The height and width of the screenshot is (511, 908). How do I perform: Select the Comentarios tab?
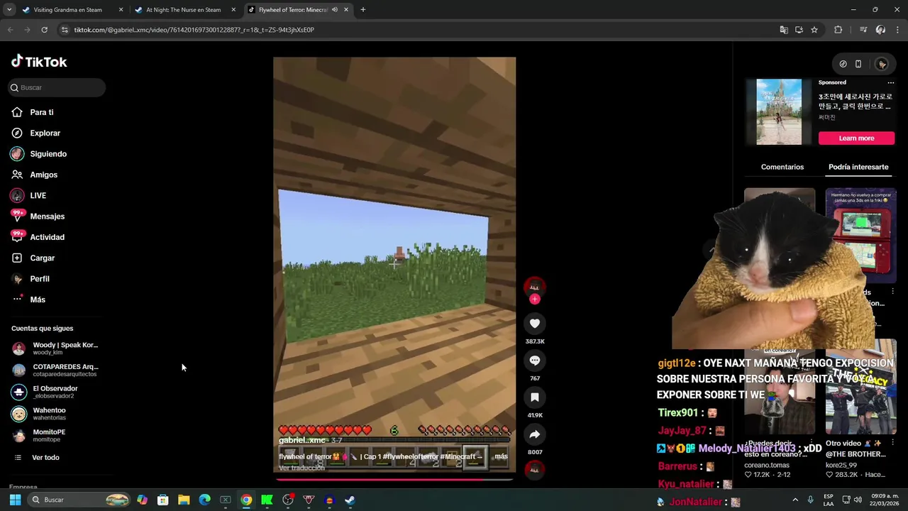point(782,167)
